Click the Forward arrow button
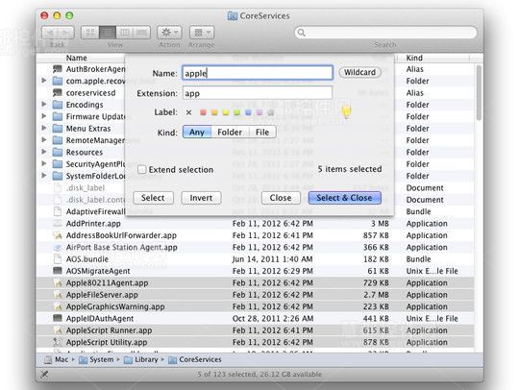519x390 pixels. [x=66, y=33]
